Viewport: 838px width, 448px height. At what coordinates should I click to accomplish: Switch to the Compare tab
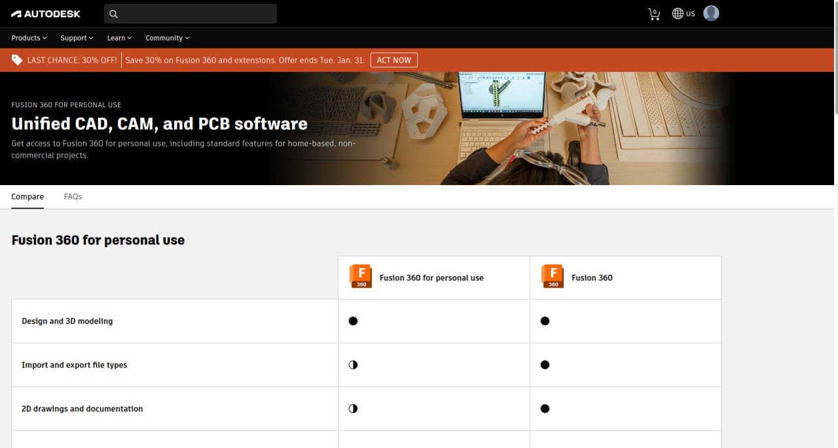tap(27, 197)
